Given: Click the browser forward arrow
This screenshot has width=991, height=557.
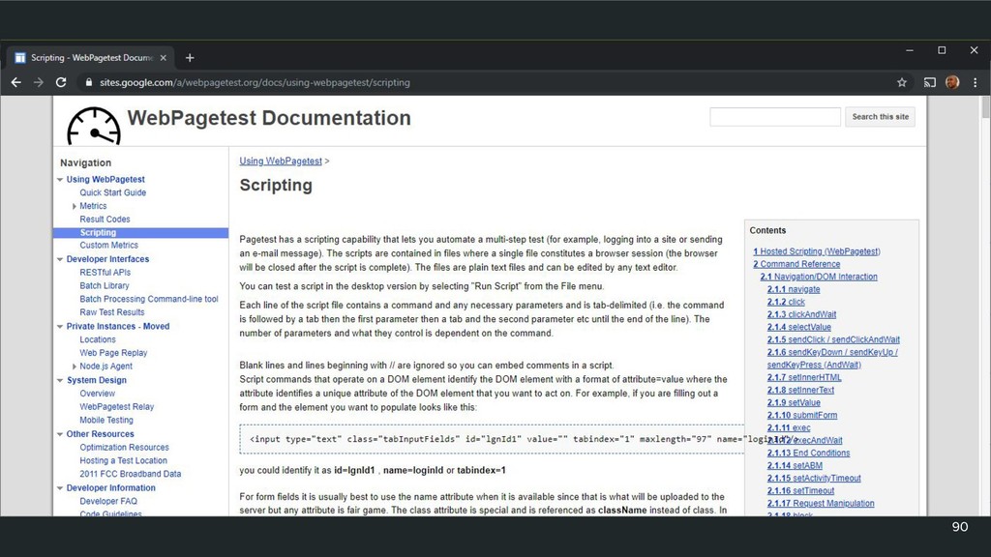Looking at the screenshot, I should [x=39, y=82].
